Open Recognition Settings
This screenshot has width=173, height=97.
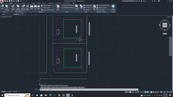tap(68, 8)
